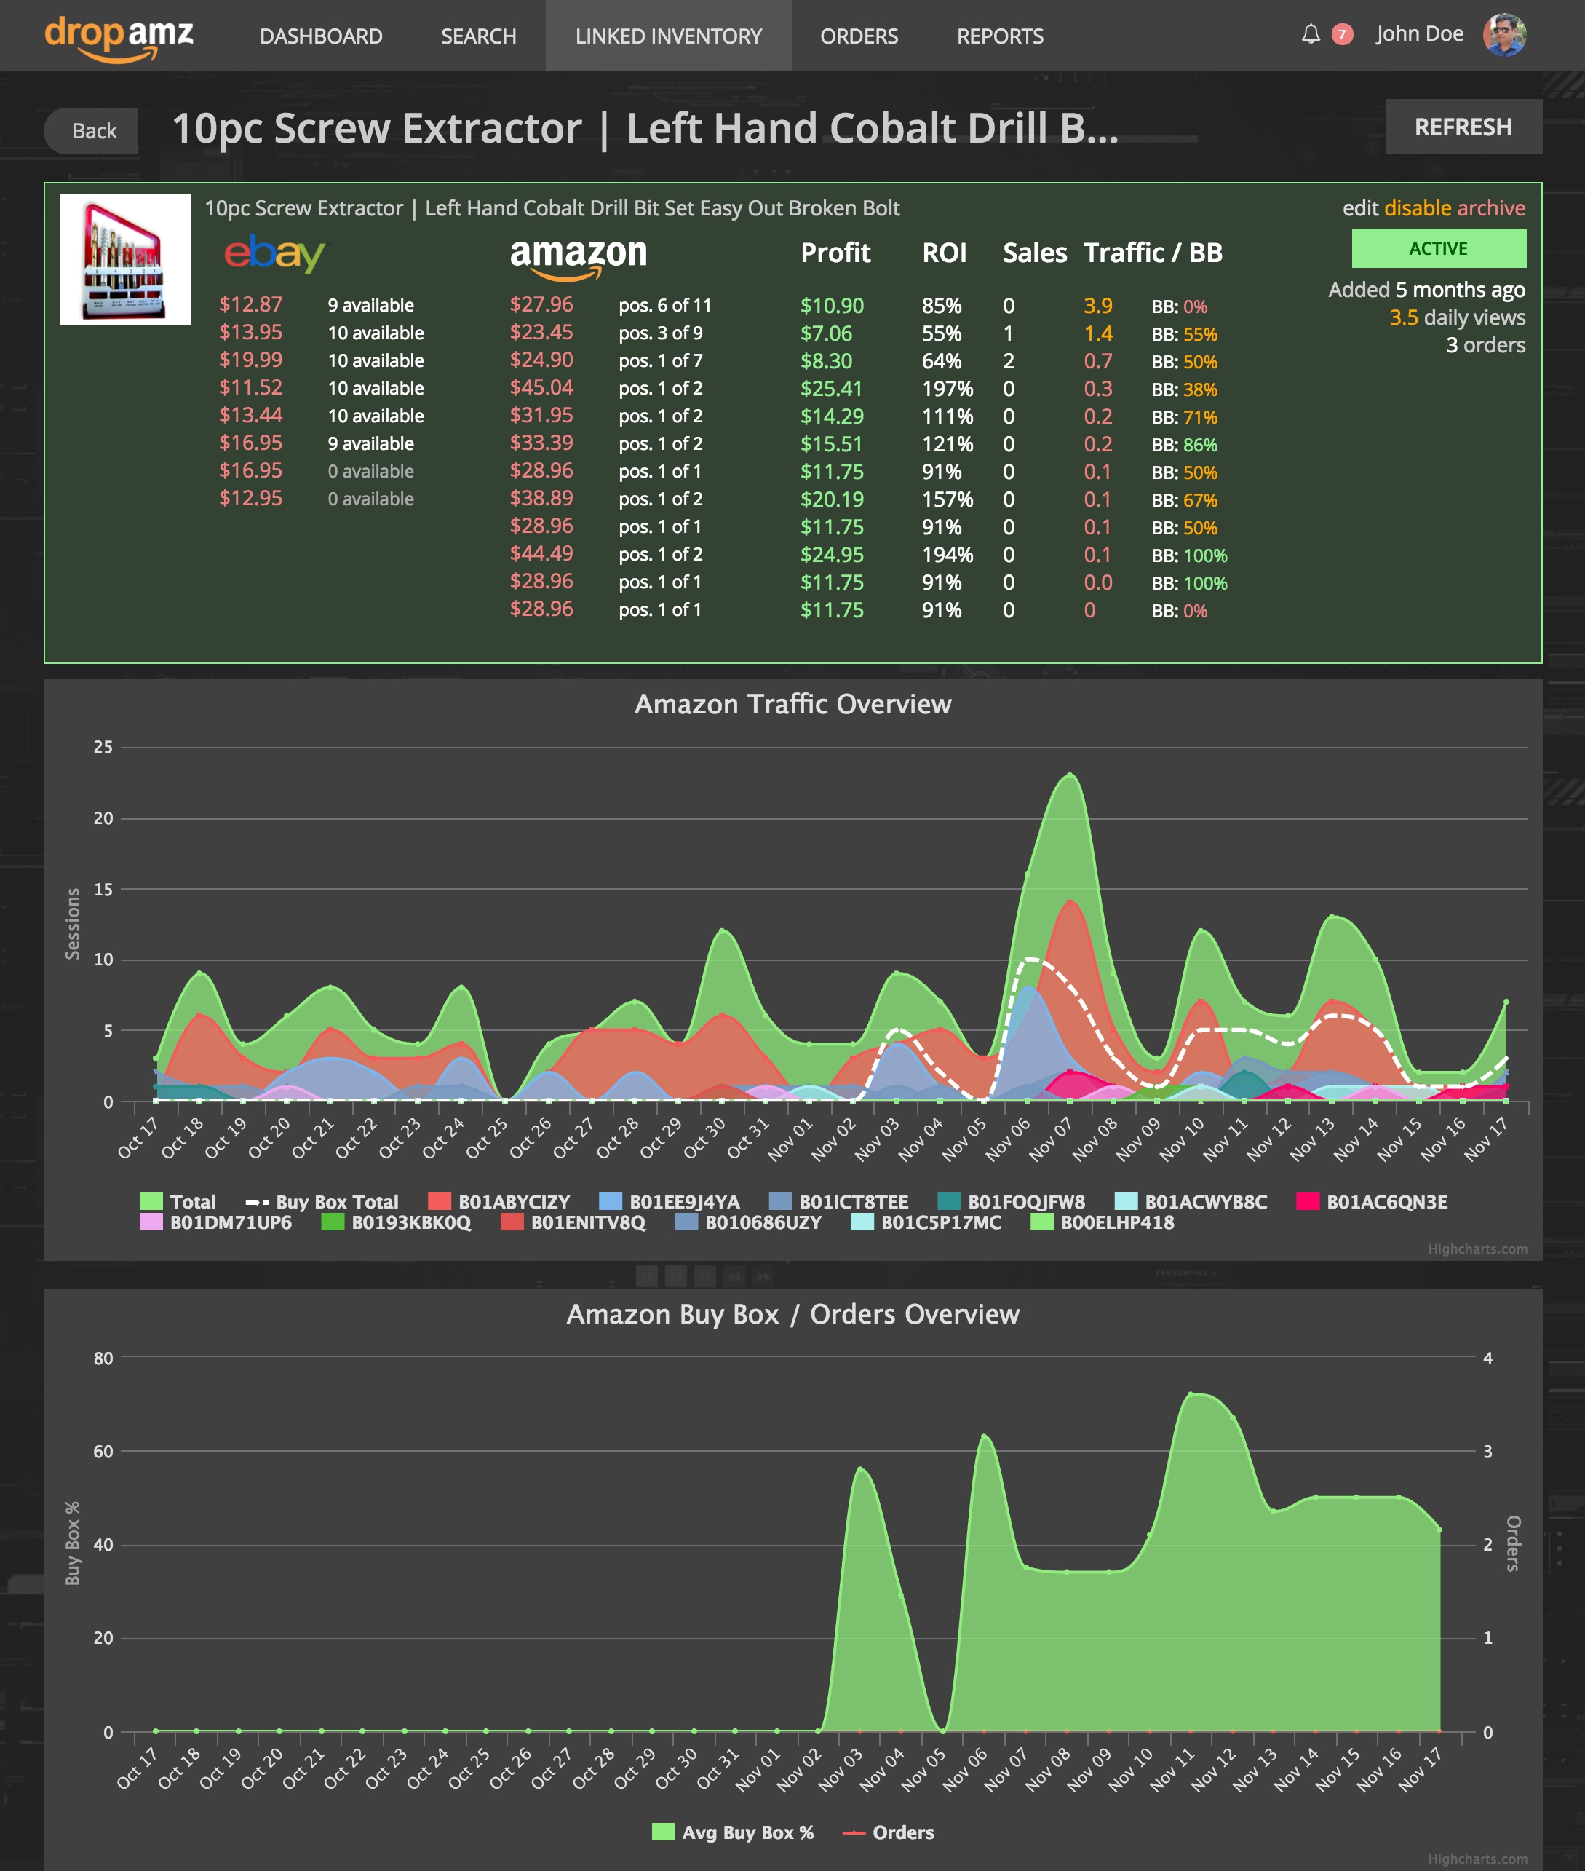
Task: Switch to the Dashboard tab
Action: (x=321, y=37)
